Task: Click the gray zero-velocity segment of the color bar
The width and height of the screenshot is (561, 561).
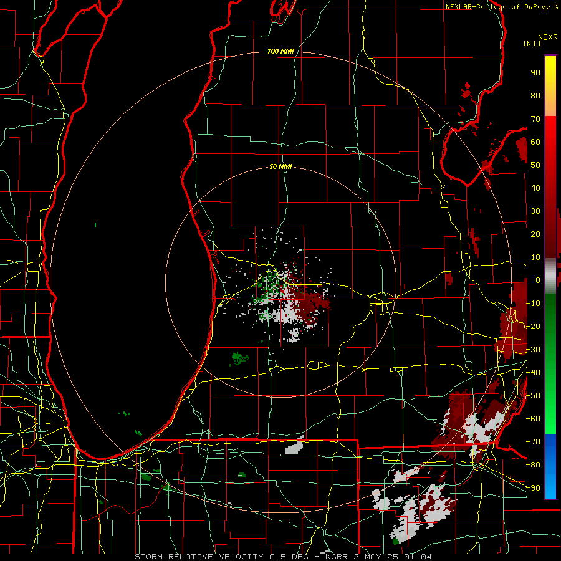Action: point(550,276)
